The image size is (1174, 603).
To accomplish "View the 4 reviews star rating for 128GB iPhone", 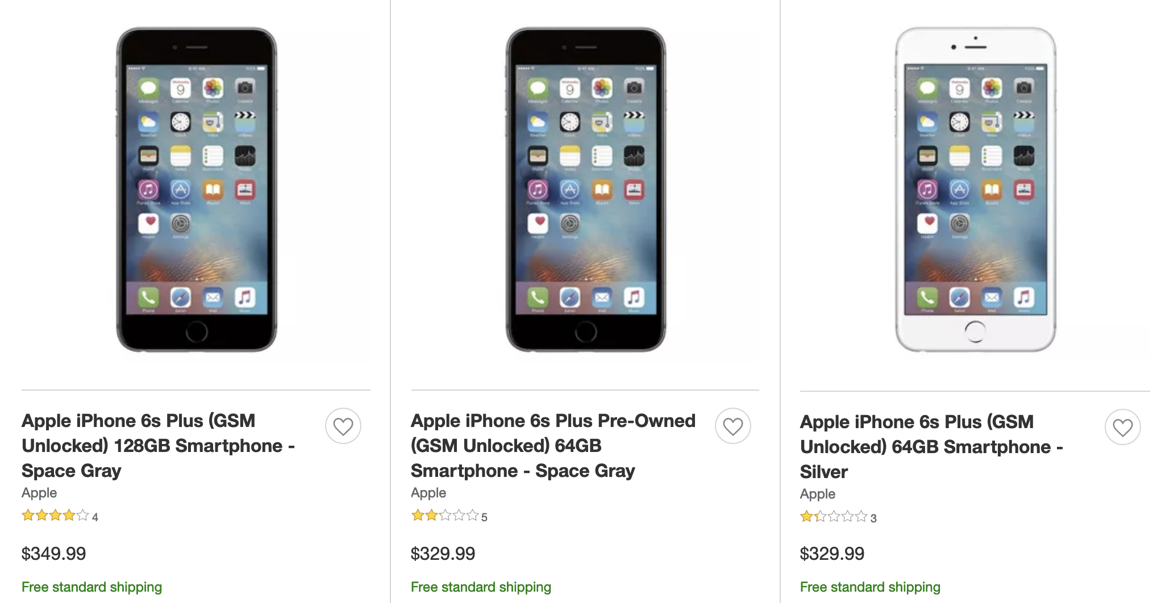I will tap(56, 516).
